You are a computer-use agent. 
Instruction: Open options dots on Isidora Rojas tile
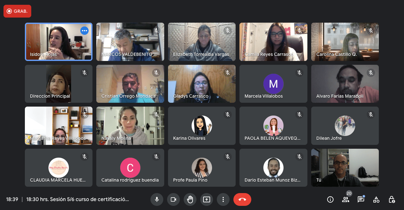[84, 31]
